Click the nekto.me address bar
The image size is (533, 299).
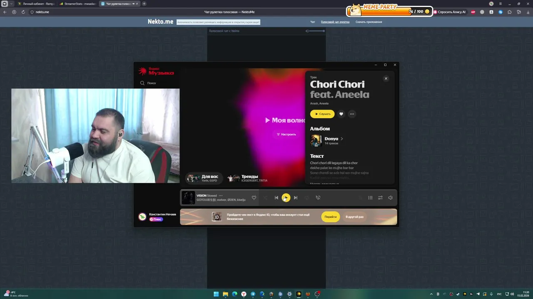42,12
